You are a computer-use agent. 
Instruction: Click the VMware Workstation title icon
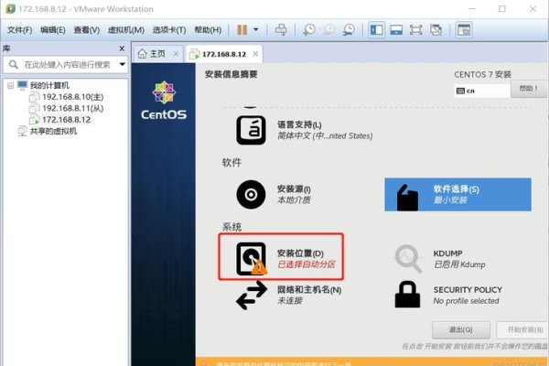pyautogui.click(x=10, y=9)
